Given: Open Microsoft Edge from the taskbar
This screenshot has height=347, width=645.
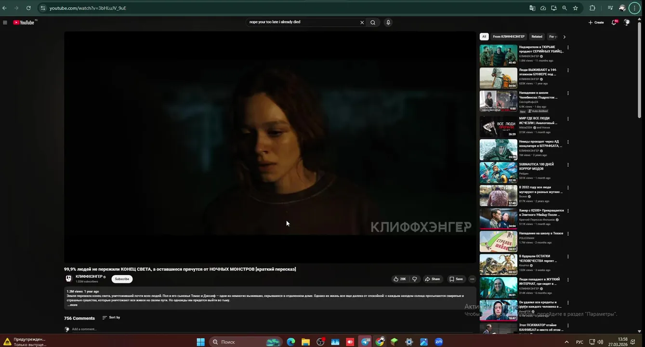Looking at the screenshot, I should (291, 342).
